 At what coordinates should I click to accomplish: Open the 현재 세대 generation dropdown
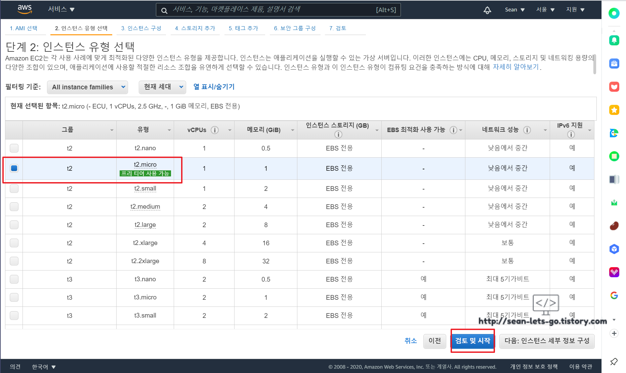pos(162,87)
